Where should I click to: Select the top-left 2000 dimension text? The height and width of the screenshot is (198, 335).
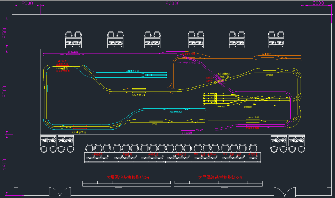pos(27,3)
